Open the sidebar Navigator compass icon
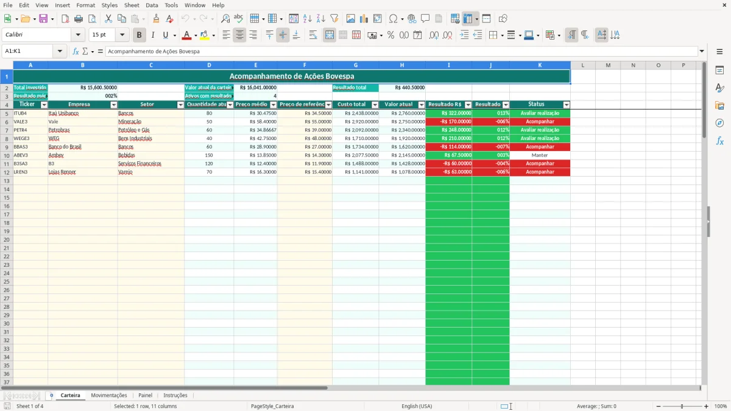 click(719, 123)
